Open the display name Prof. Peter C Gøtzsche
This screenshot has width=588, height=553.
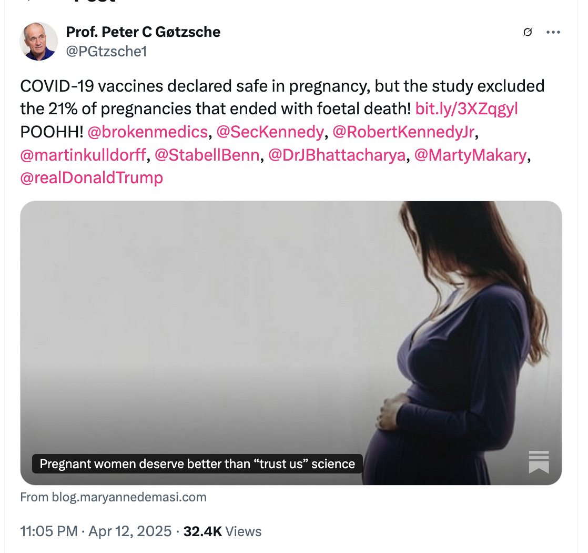143,32
